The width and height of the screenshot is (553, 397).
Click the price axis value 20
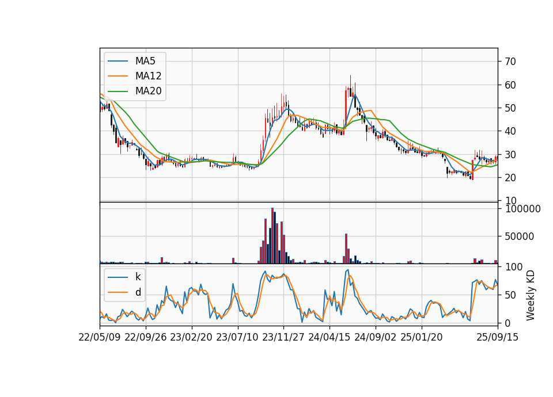(510, 178)
